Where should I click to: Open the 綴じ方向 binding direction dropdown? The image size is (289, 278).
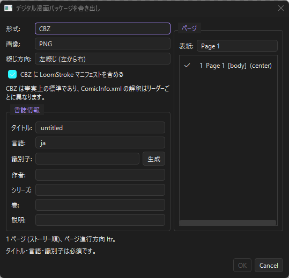pyautogui.click(x=102, y=59)
